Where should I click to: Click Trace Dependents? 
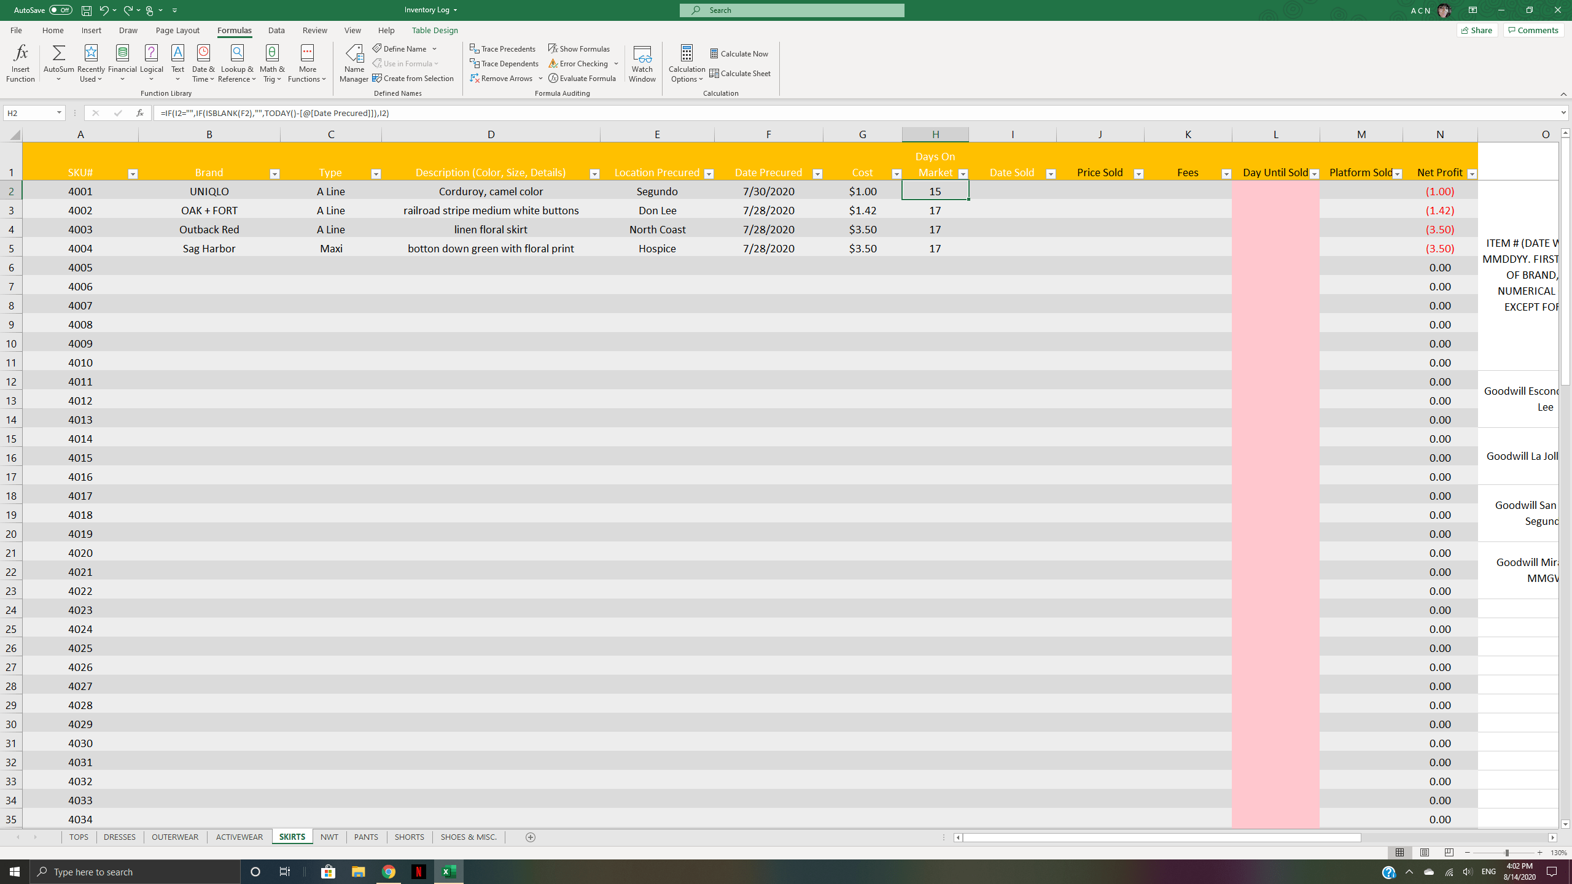504,63
